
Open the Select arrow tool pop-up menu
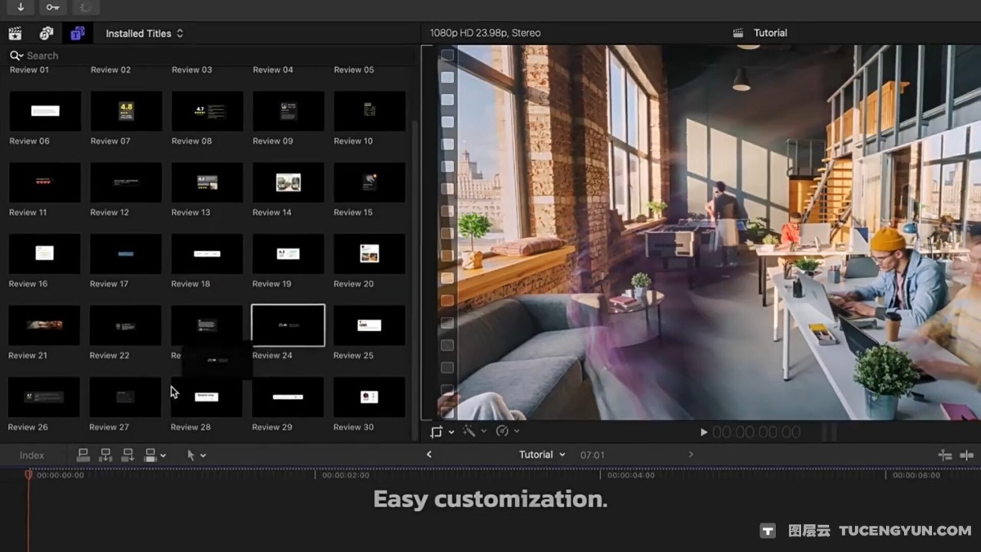[x=196, y=455]
